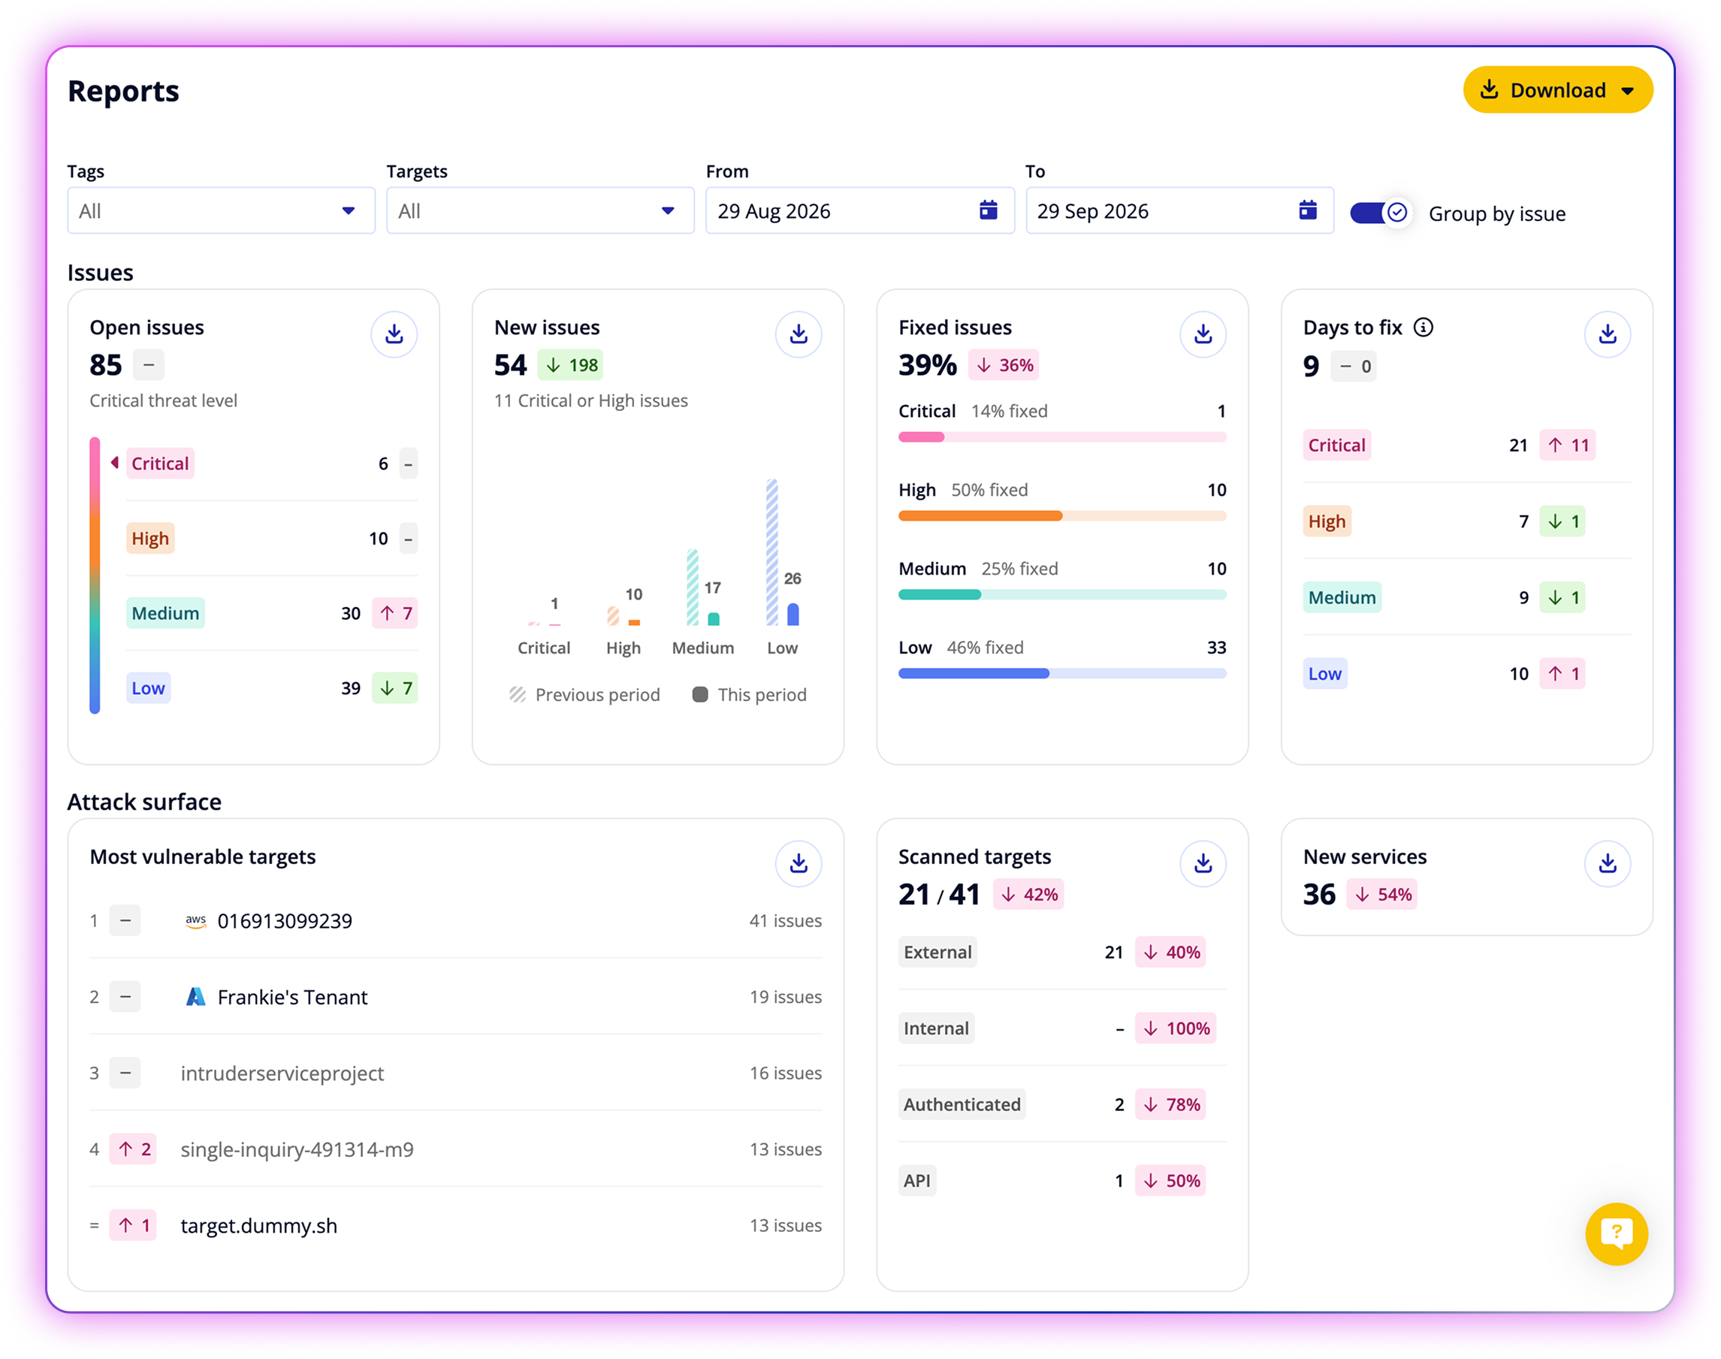Image resolution: width=1721 pixels, height=1359 pixels.
Task: Click the Critical tag in Days to fix
Action: pos(1336,445)
